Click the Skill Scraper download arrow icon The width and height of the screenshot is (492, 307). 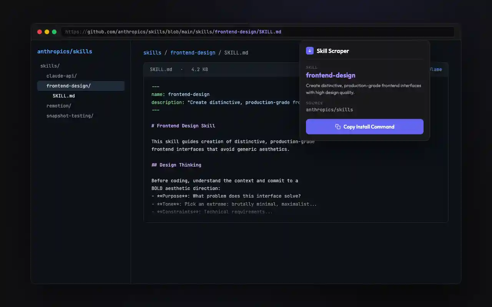[x=310, y=51]
